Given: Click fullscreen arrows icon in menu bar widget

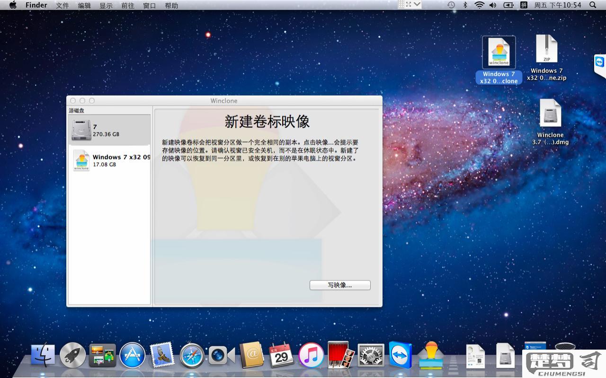Looking at the screenshot, I should click(409, 4).
